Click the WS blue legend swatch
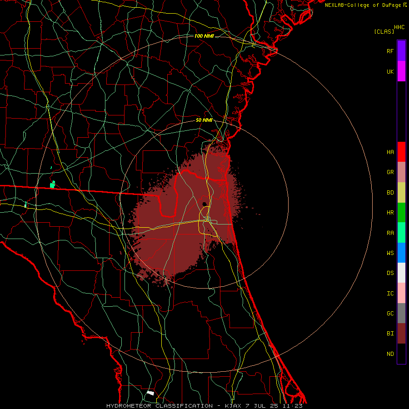 401,253
